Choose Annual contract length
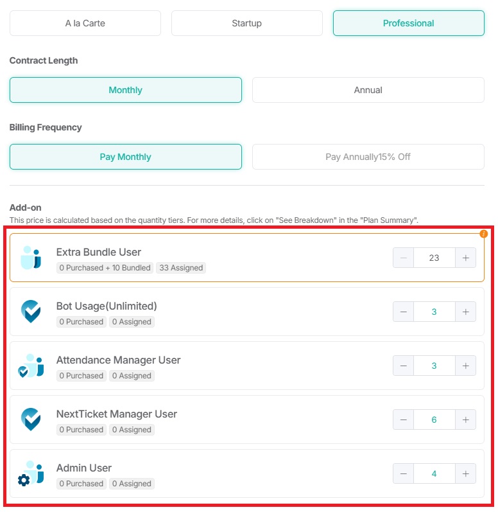The height and width of the screenshot is (512, 498). 368,90
